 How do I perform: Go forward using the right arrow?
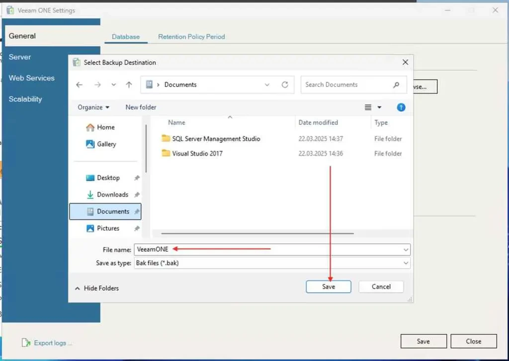(x=97, y=84)
